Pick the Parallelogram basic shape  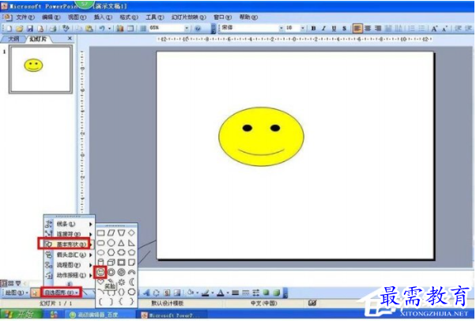click(x=111, y=233)
